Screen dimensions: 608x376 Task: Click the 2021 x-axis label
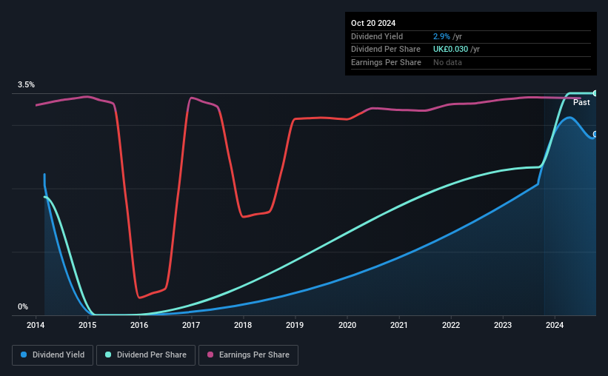coord(399,325)
